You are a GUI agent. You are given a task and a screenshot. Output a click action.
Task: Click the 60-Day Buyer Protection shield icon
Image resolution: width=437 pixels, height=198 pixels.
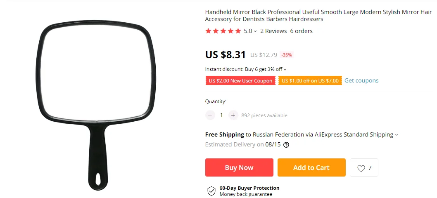[x=211, y=191]
